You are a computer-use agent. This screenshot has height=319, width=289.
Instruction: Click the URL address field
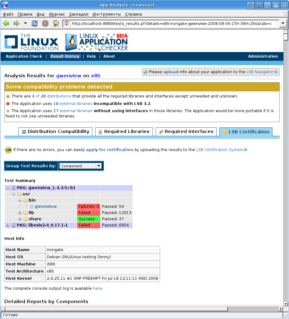172,23
